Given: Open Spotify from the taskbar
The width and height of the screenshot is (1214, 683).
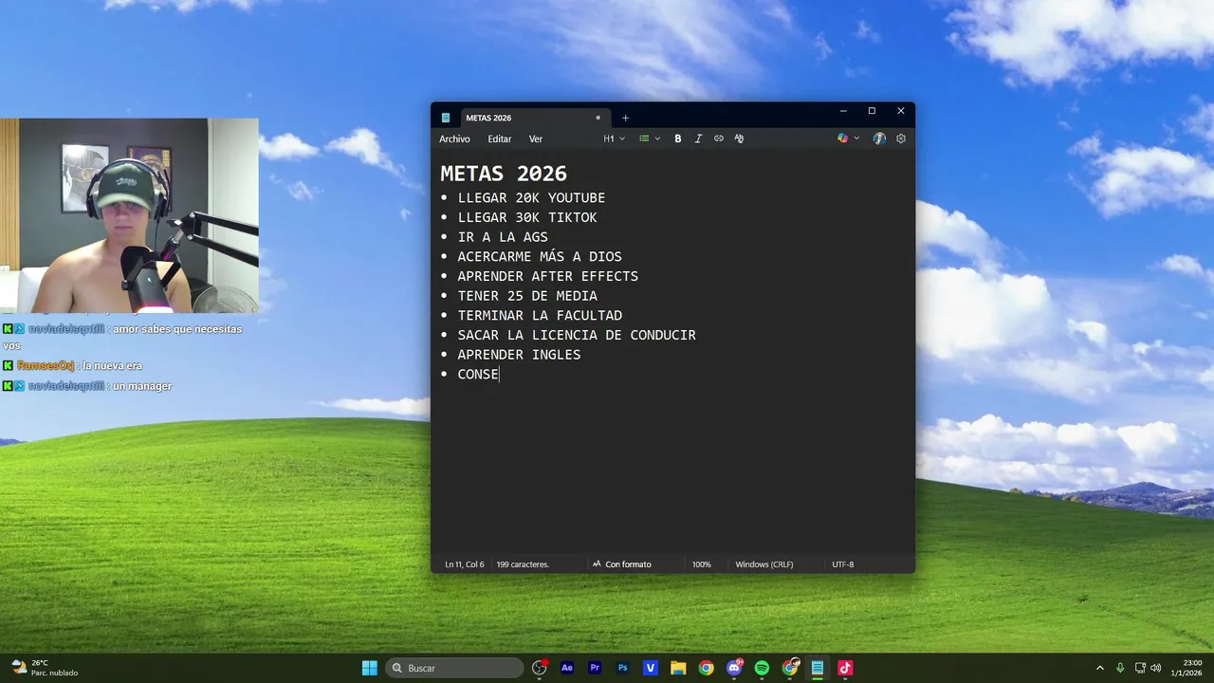Looking at the screenshot, I should [762, 668].
